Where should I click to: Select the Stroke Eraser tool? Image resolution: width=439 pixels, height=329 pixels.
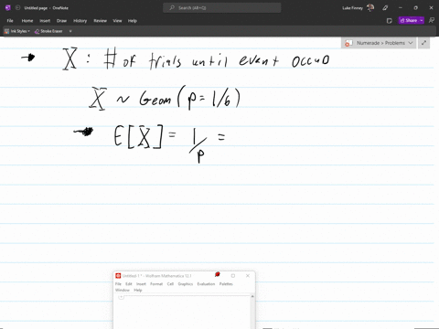[48, 31]
